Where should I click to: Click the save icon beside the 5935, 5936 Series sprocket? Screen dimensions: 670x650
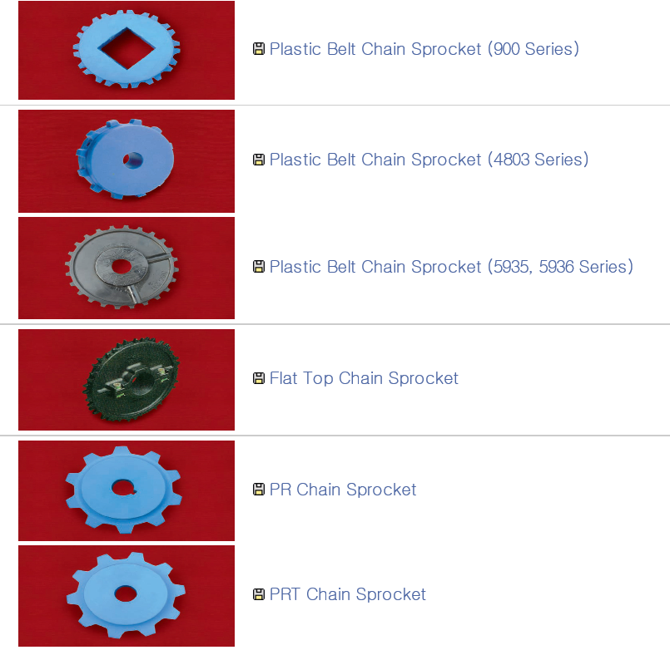259,267
